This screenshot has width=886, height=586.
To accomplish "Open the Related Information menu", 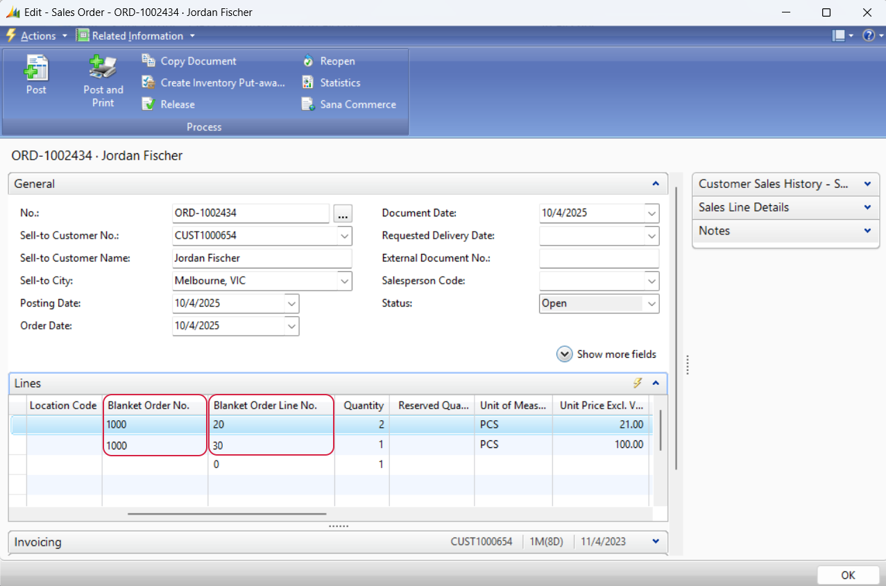I will coord(137,35).
